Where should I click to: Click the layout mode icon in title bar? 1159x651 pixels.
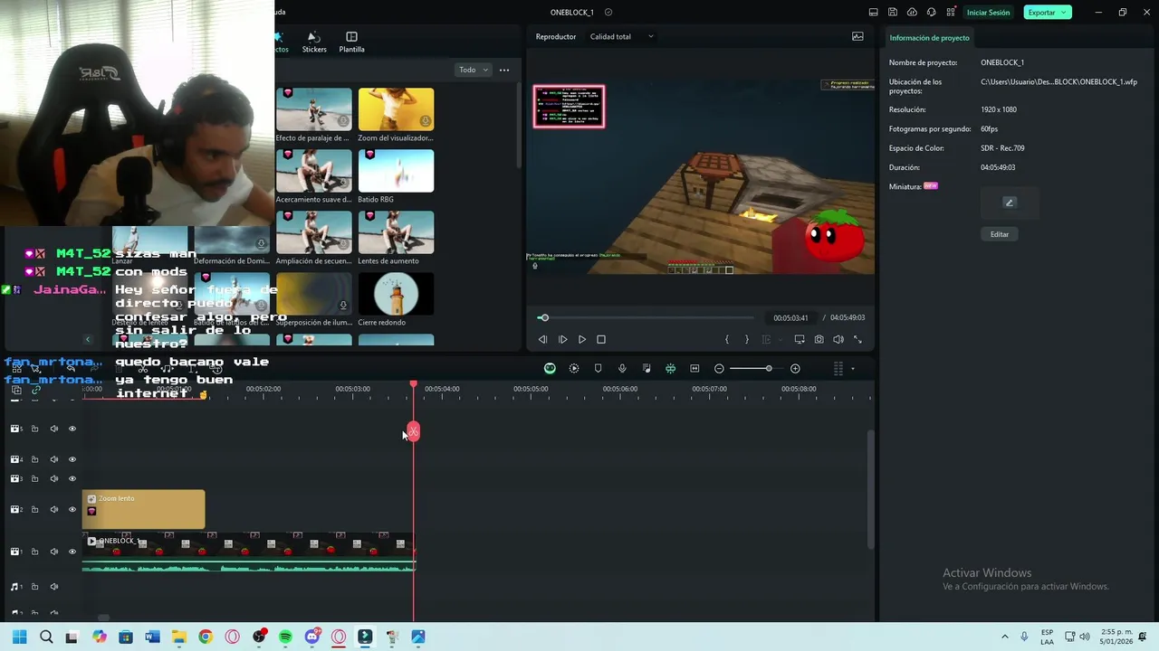click(x=873, y=12)
